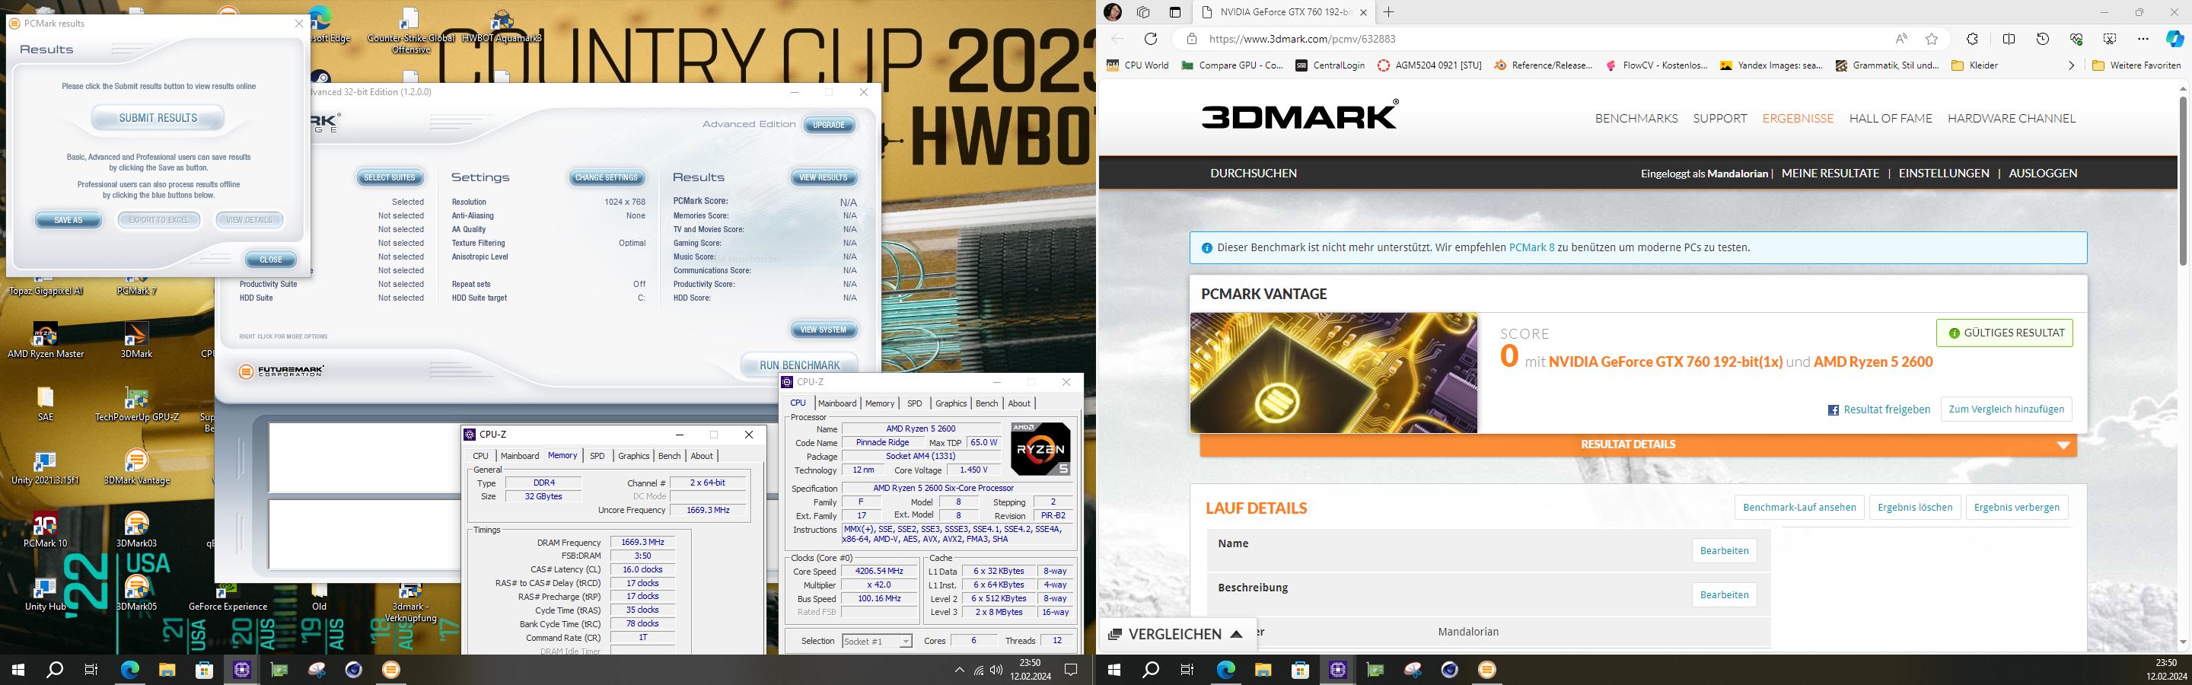Switch to Graphics tab in memory CPU-Z window

(633, 456)
